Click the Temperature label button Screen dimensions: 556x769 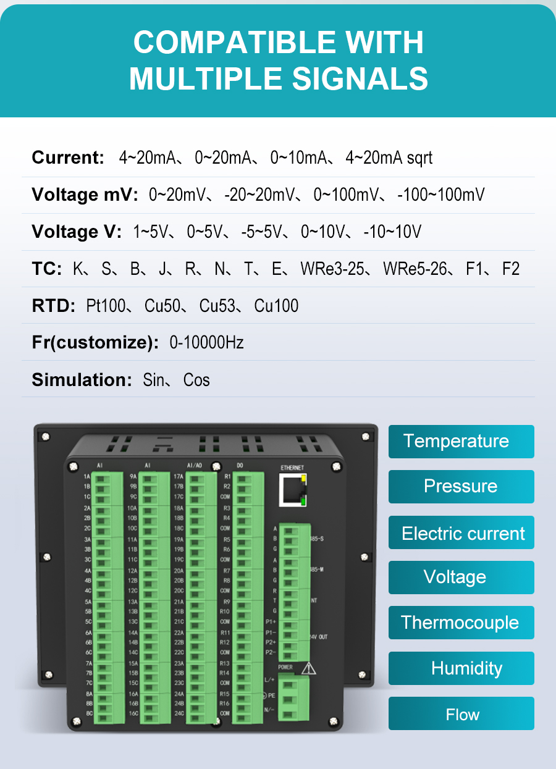click(x=461, y=442)
